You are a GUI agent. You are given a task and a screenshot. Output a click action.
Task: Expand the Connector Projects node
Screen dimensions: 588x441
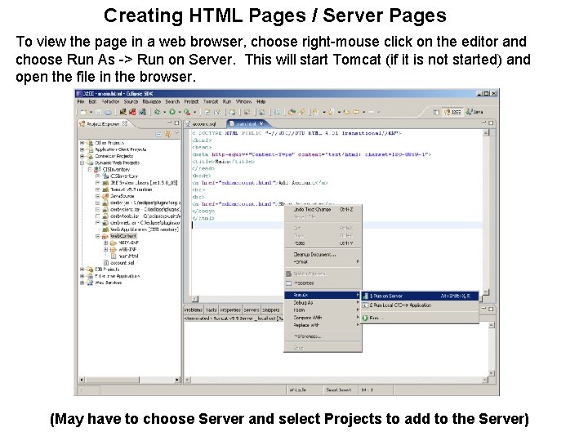pos(82,156)
